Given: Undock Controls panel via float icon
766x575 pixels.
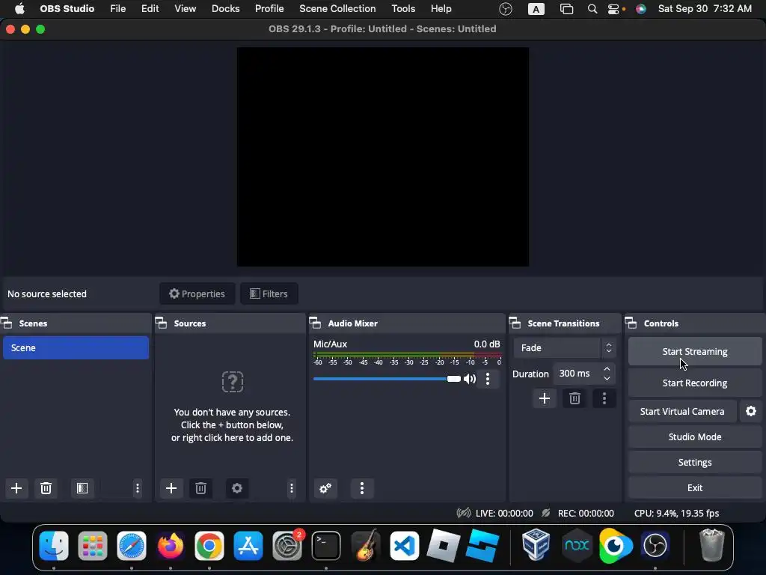Looking at the screenshot, I should tap(631, 323).
